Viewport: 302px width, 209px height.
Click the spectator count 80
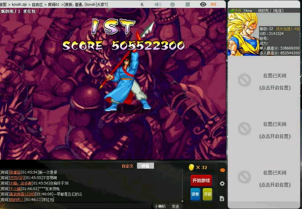(x=213, y=4)
